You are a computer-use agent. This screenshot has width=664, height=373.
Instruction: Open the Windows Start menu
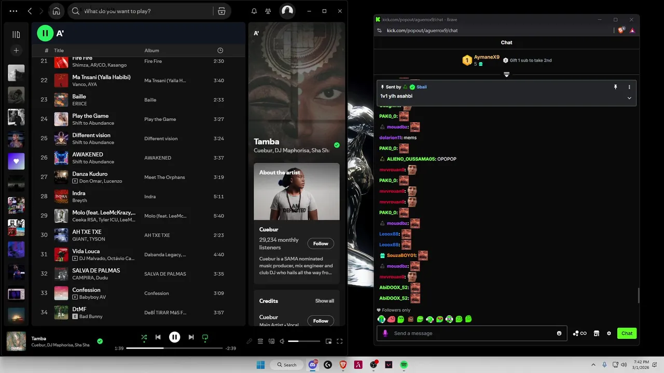pos(260,365)
